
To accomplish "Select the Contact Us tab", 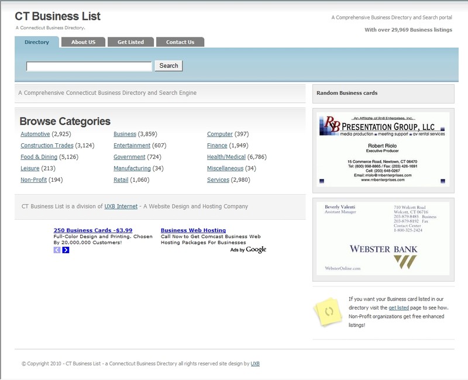I will (x=180, y=42).
